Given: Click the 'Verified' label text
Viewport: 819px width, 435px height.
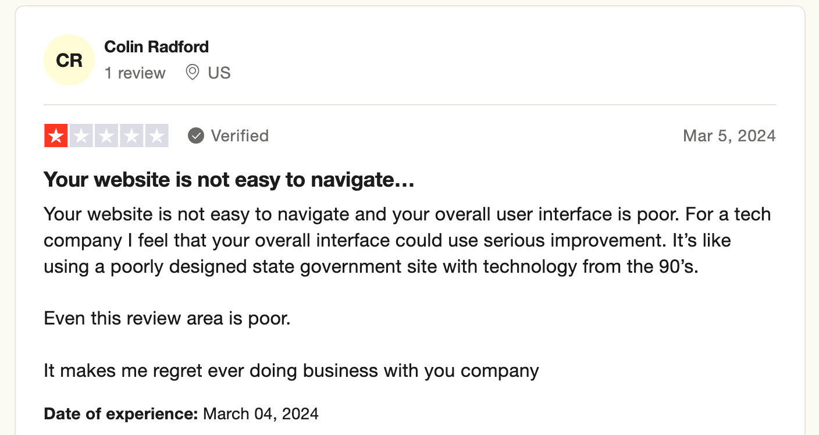Looking at the screenshot, I should click(x=240, y=136).
